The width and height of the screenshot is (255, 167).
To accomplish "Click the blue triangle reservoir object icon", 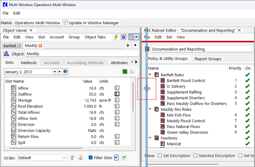I will click(6, 54).
